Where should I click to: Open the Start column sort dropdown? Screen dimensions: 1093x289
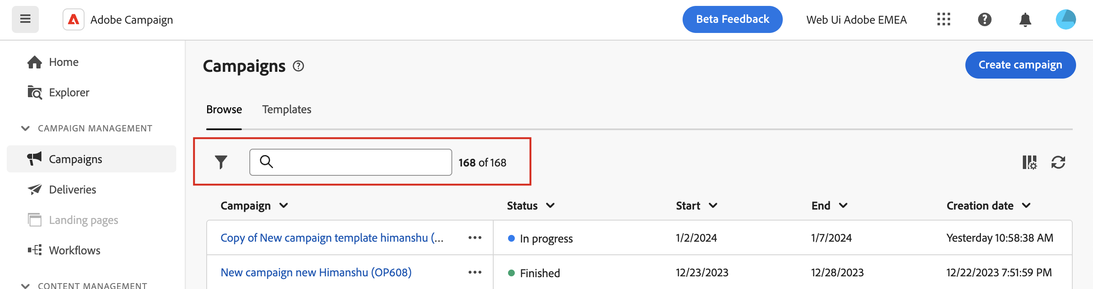[713, 206]
